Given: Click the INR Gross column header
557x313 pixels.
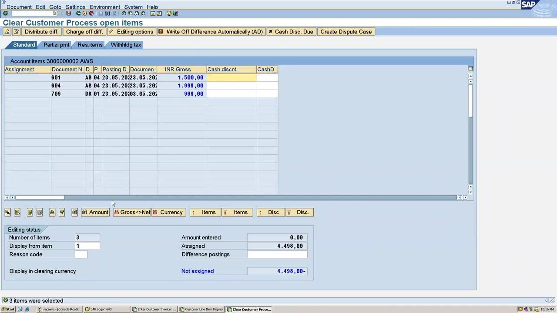Looking at the screenshot, I should [182, 70].
